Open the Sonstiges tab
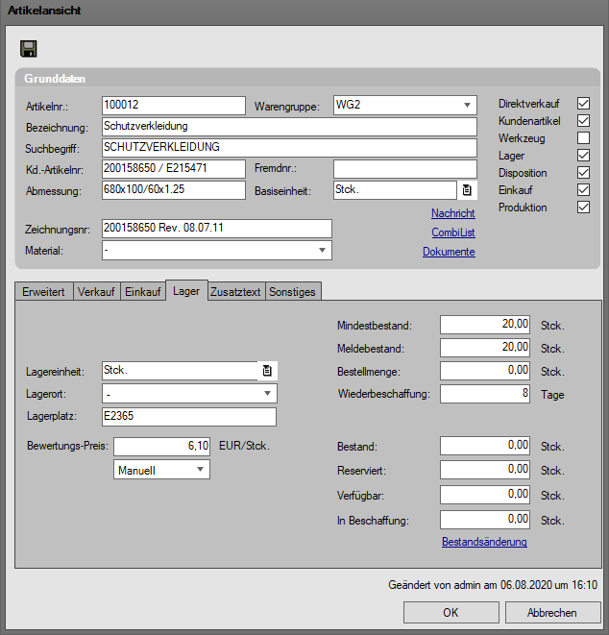Viewport: 609px width, 635px height. click(x=292, y=292)
